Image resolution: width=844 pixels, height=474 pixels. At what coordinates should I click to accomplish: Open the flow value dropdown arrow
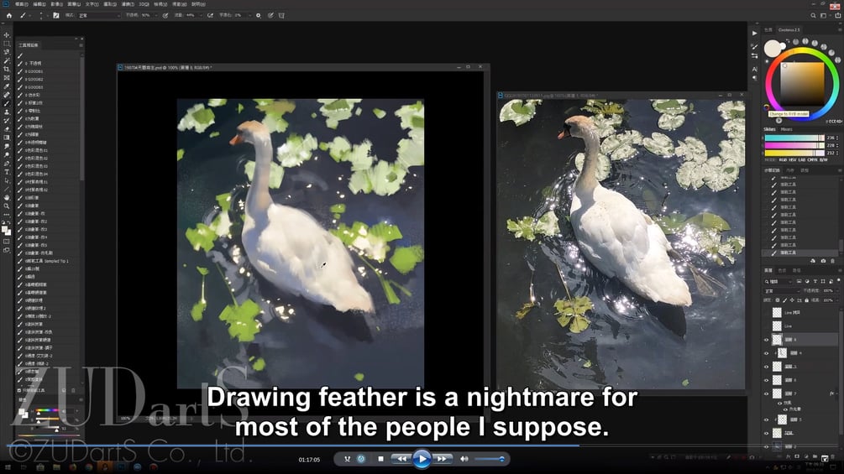tap(200, 16)
